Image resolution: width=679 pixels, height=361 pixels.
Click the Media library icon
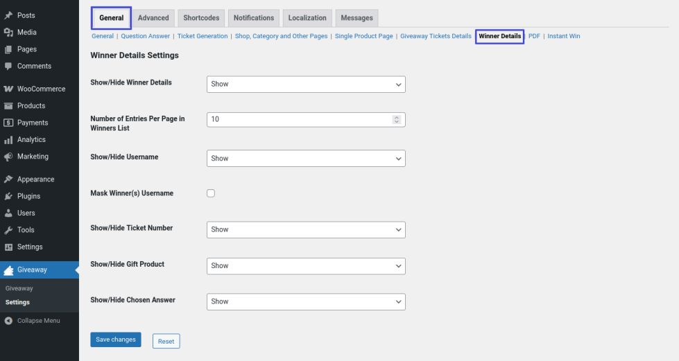pyautogui.click(x=8, y=33)
